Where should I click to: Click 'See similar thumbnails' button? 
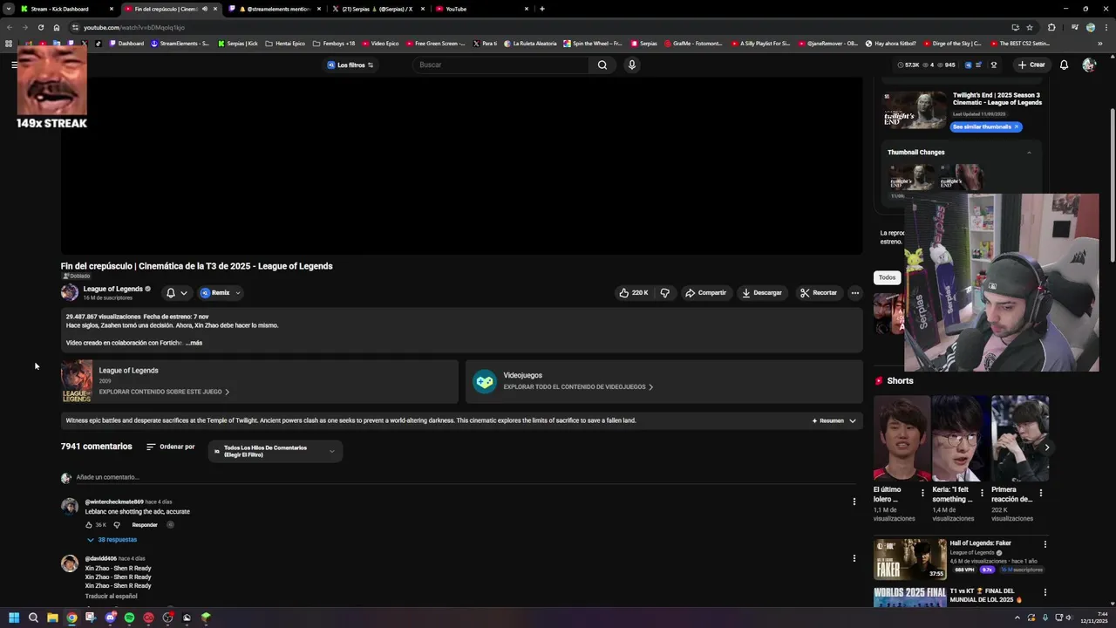pos(985,126)
